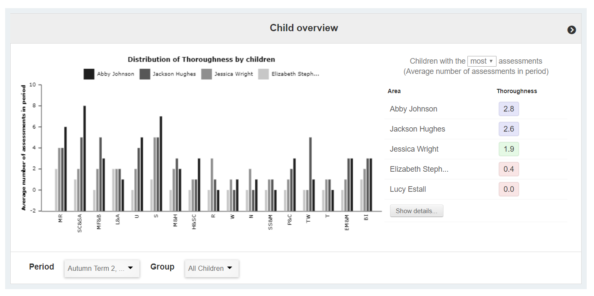The image size is (594, 296).
Task: Open the most/least assessments dropdown
Action: pyautogui.click(x=482, y=61)
